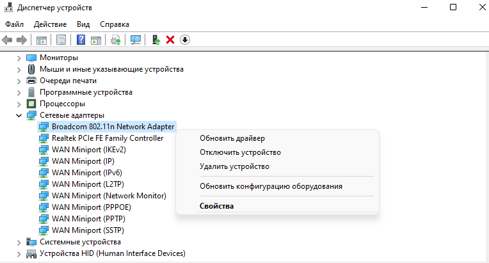Viewport: 489px width, 263px height.
Task: Click the printer icon of Очереди печати
Action: pos(31,81)
